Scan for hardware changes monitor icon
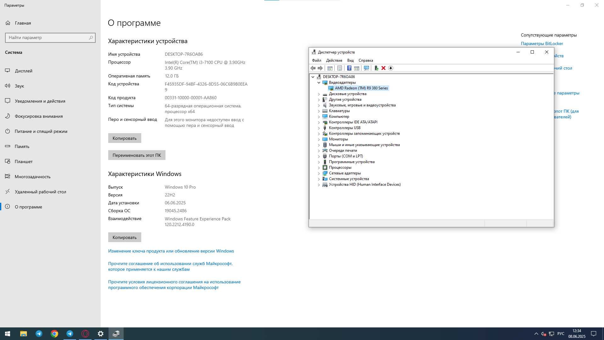 (x=366, y=68)
